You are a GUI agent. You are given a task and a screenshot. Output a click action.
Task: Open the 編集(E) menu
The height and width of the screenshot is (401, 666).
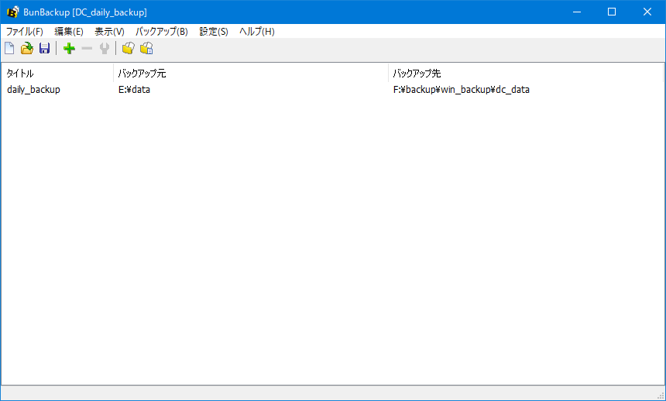tap(69, 32)
